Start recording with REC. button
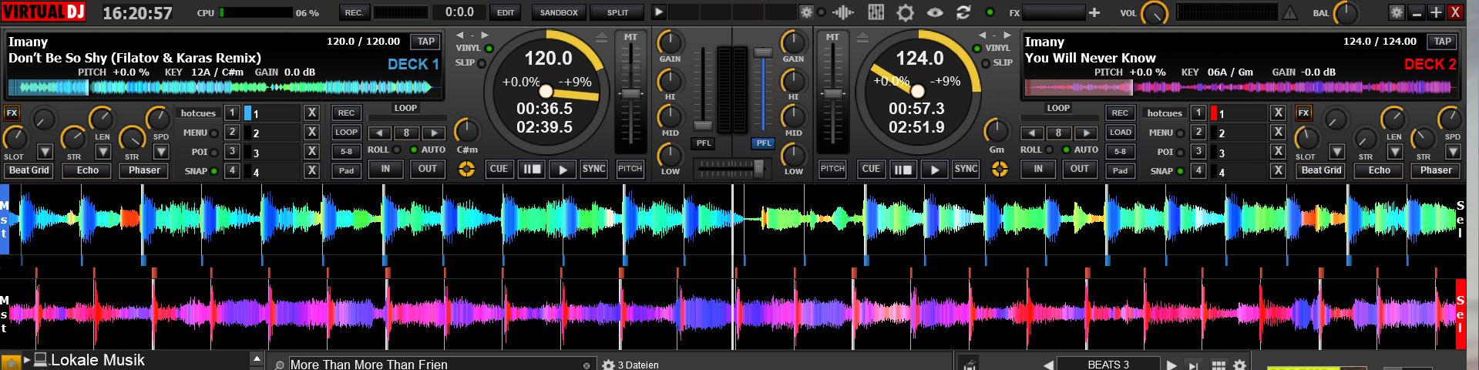 pos(354,12)
